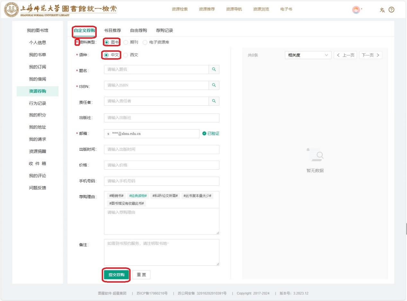
Task: Open 资源导航 in the top menu
Action: [234, 9]
